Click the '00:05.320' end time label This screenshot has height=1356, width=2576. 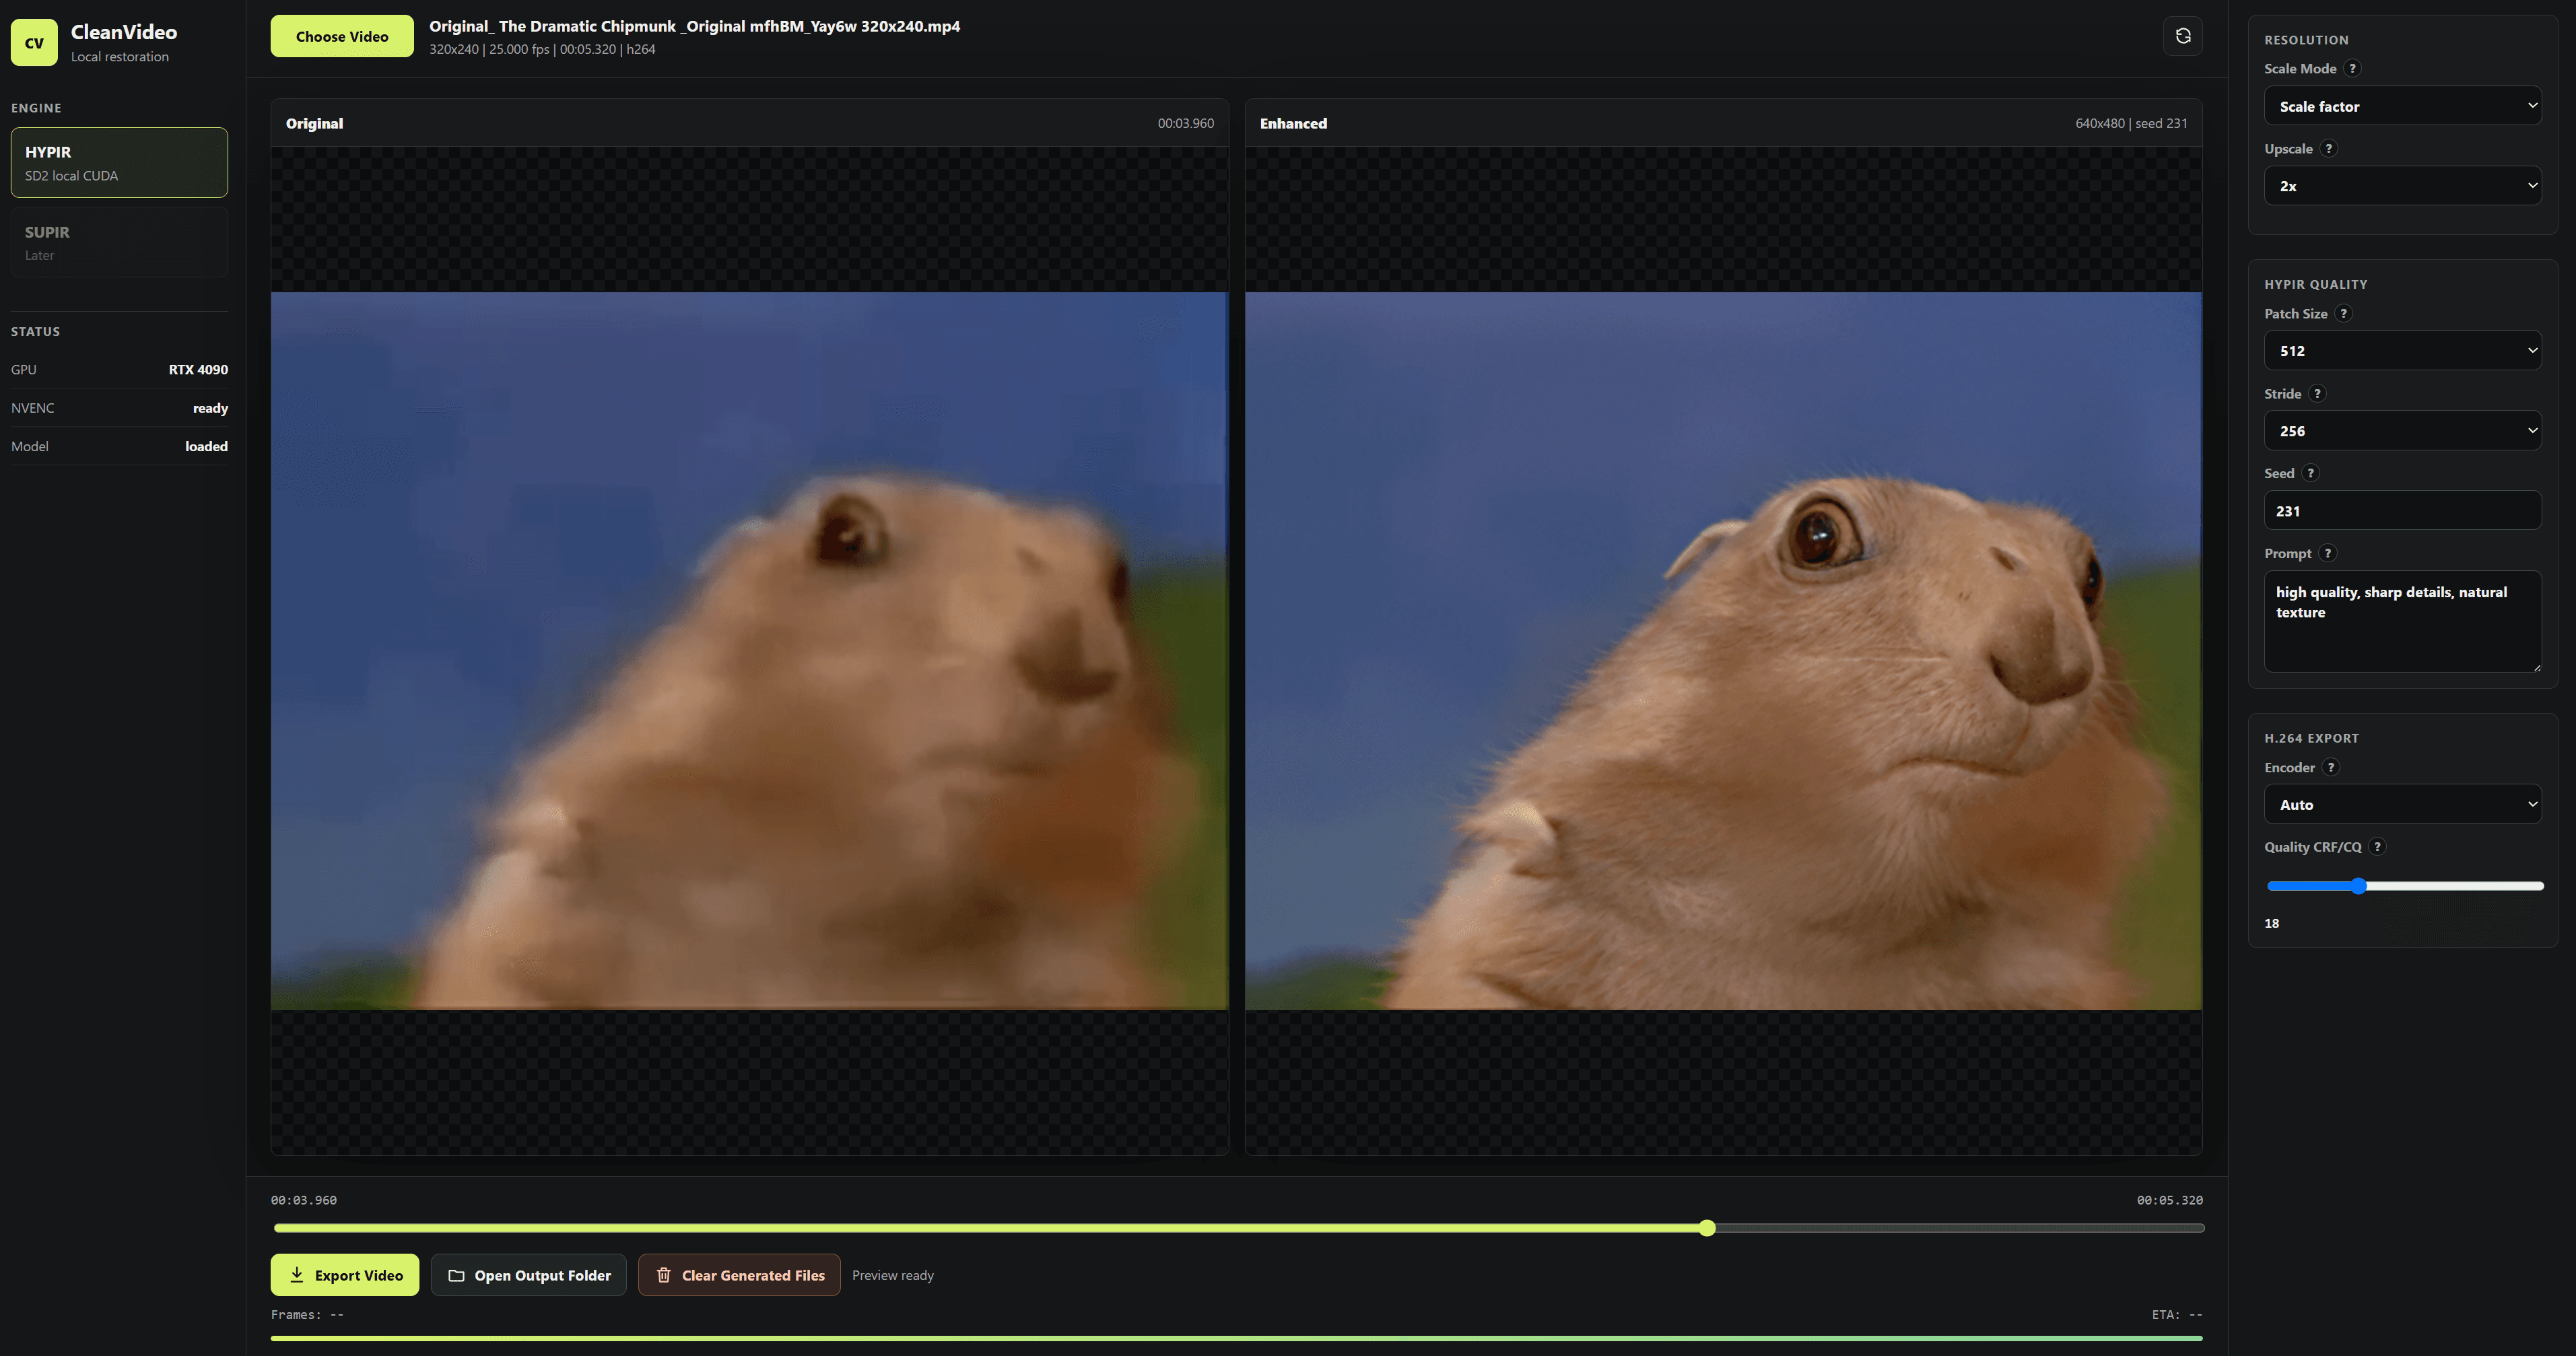pyautogui.click(x=2170, y=1200)
